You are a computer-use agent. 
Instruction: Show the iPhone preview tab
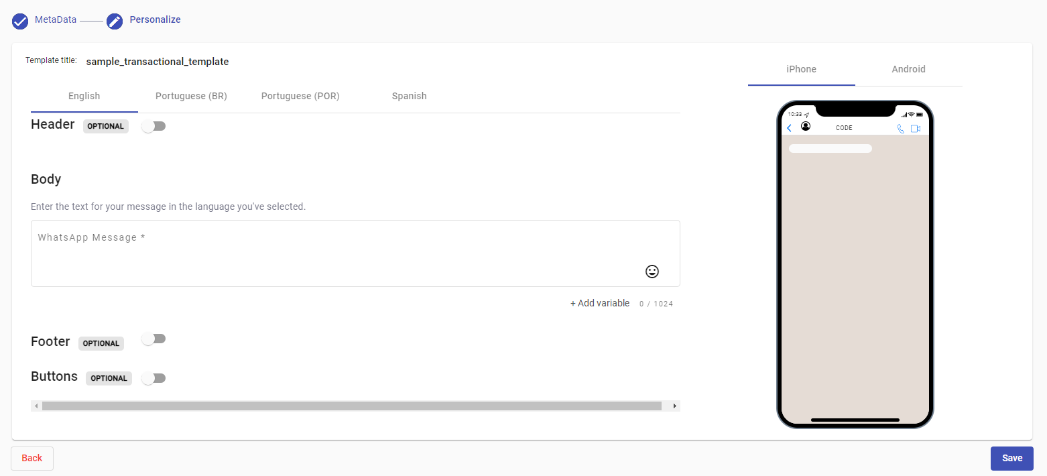click(x=802, y=69)
